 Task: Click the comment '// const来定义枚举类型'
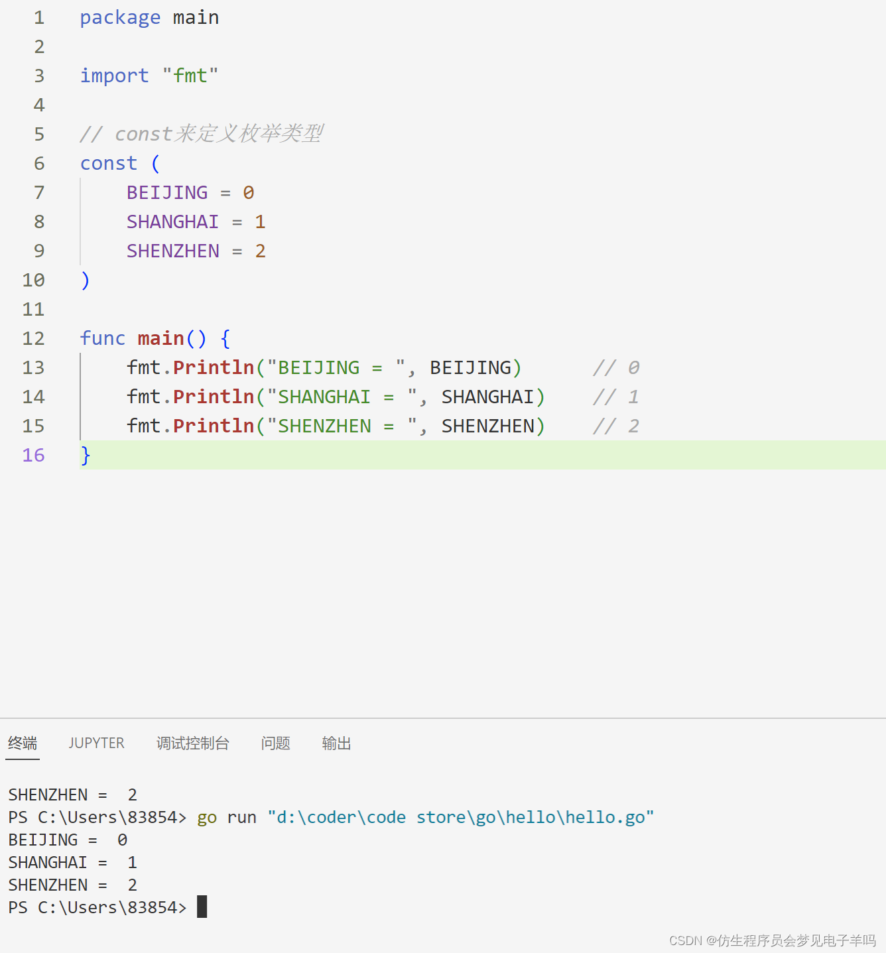[202, 134]
